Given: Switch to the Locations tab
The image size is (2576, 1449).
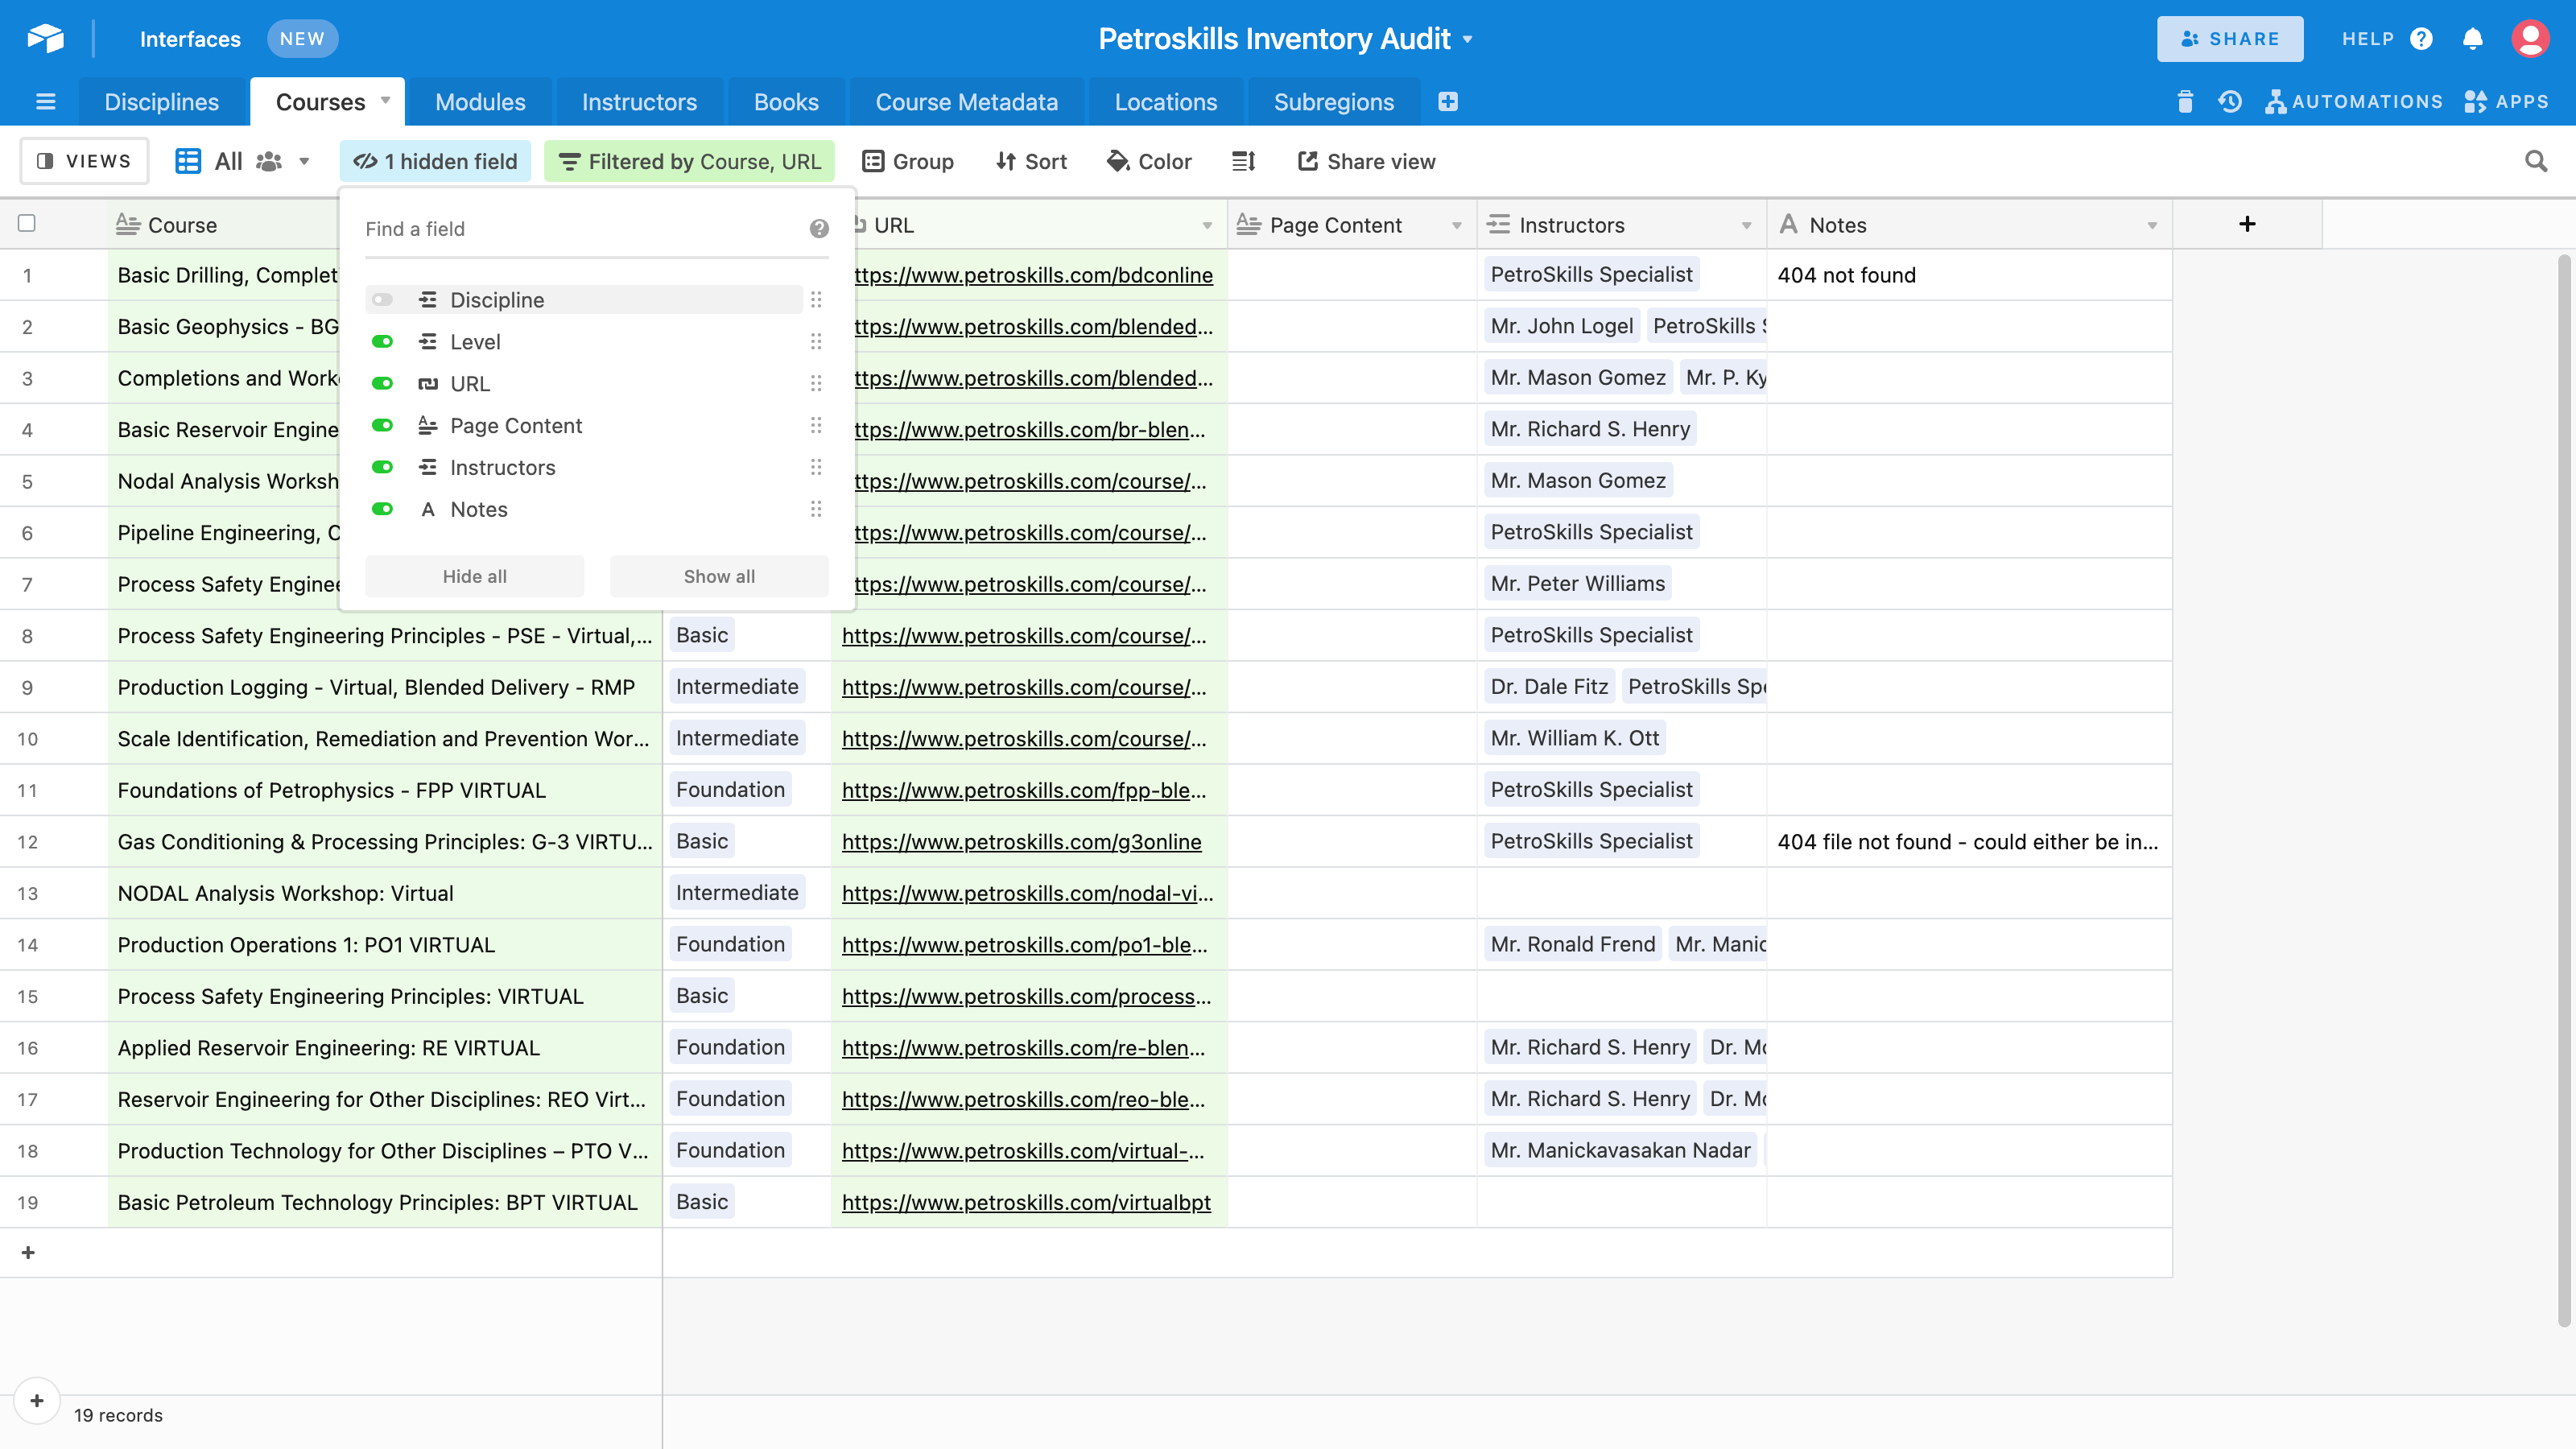Looking at the screenshot, I should (x=1165, y=102).
